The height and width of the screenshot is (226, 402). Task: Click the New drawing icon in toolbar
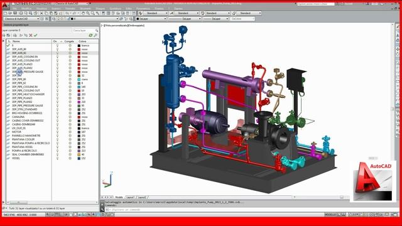[x=6, y=13]
